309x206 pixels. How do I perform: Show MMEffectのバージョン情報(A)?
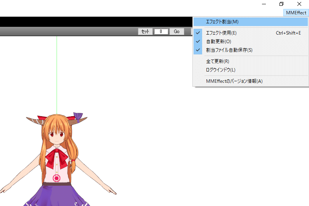250,81
